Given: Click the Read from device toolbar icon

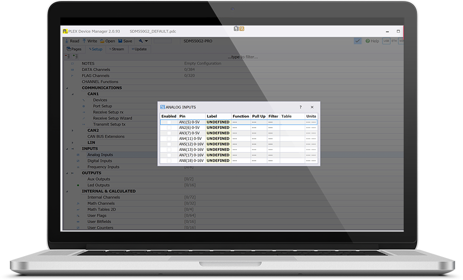Looking at the screenshot, I should [67, 41].
